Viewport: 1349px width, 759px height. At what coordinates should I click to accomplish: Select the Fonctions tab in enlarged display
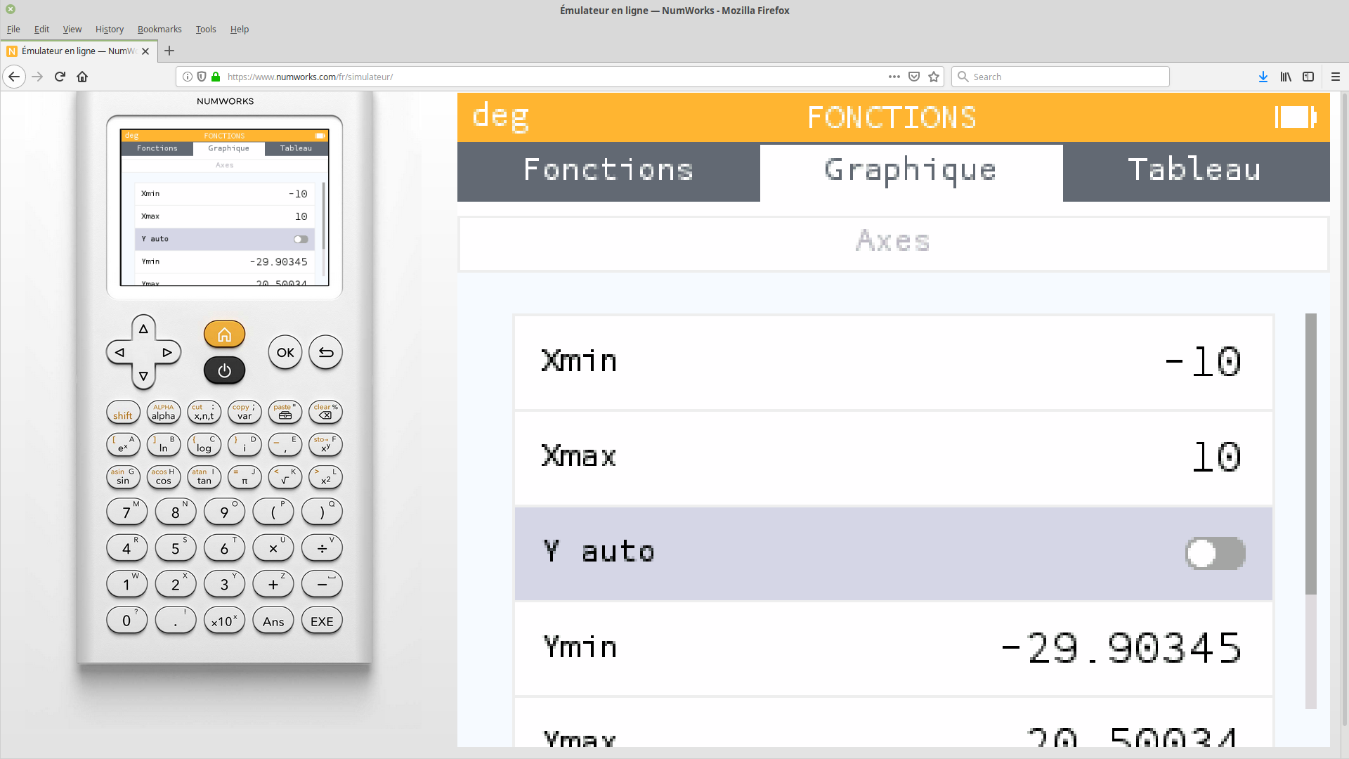tap(608, 171)
